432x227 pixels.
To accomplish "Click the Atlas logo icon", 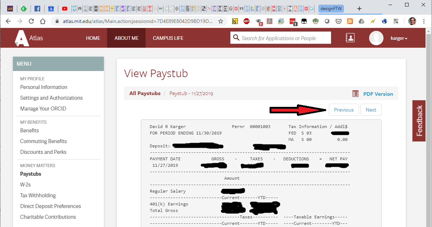I will coord(22,38).
